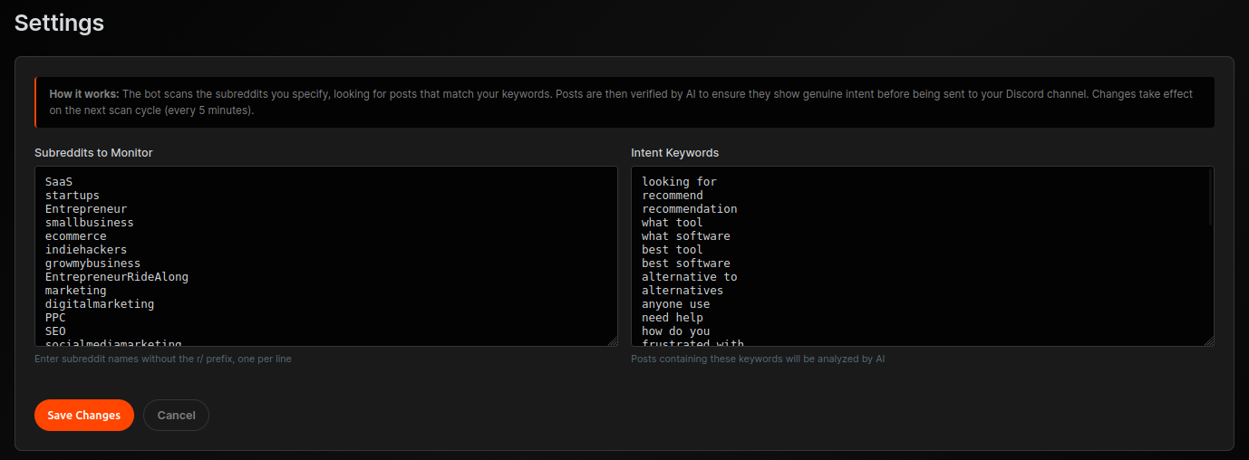Click the Save Changes button
The width and height of the screenshot is (1249, 460).
click(83, 415)
